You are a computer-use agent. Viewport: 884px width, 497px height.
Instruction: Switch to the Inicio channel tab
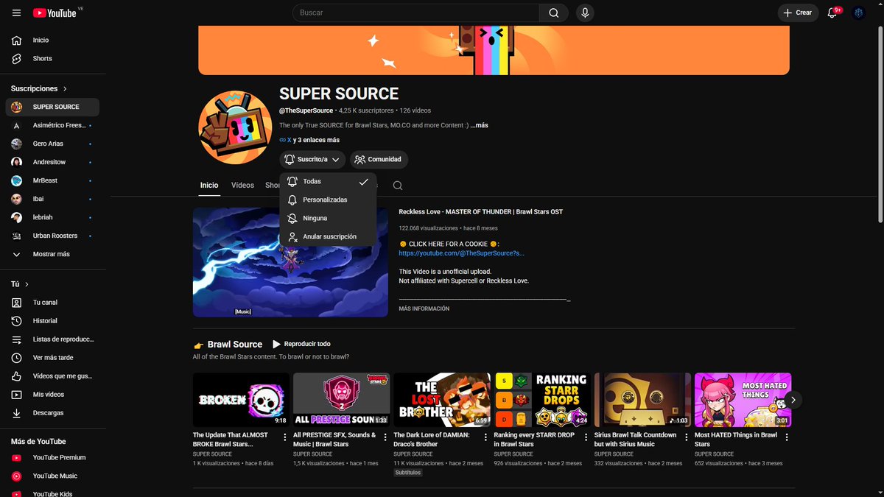[x=209, y=186]
